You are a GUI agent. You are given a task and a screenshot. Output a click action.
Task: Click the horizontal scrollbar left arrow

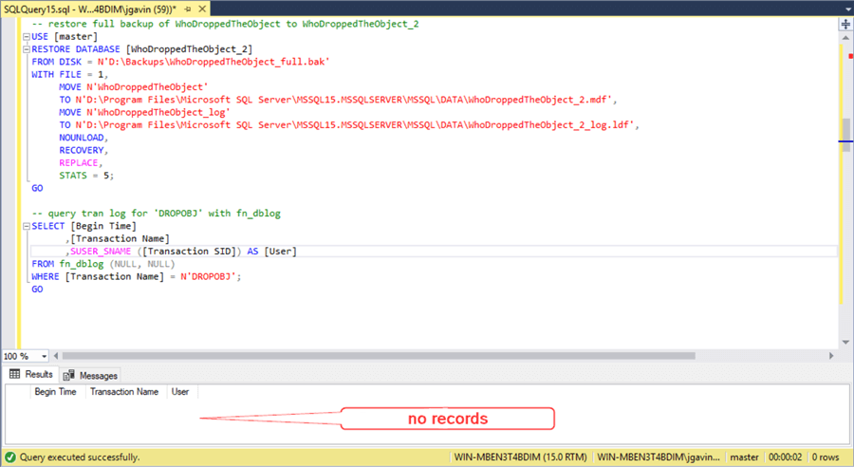tap(56, 356)
